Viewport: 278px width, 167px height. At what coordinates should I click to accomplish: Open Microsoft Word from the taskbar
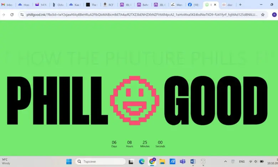[193, 161]
